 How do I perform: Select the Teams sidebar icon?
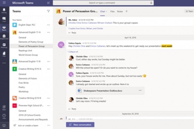4,28
